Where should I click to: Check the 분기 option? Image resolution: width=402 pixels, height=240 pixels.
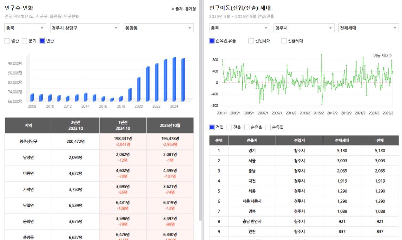tap(24, 41)
